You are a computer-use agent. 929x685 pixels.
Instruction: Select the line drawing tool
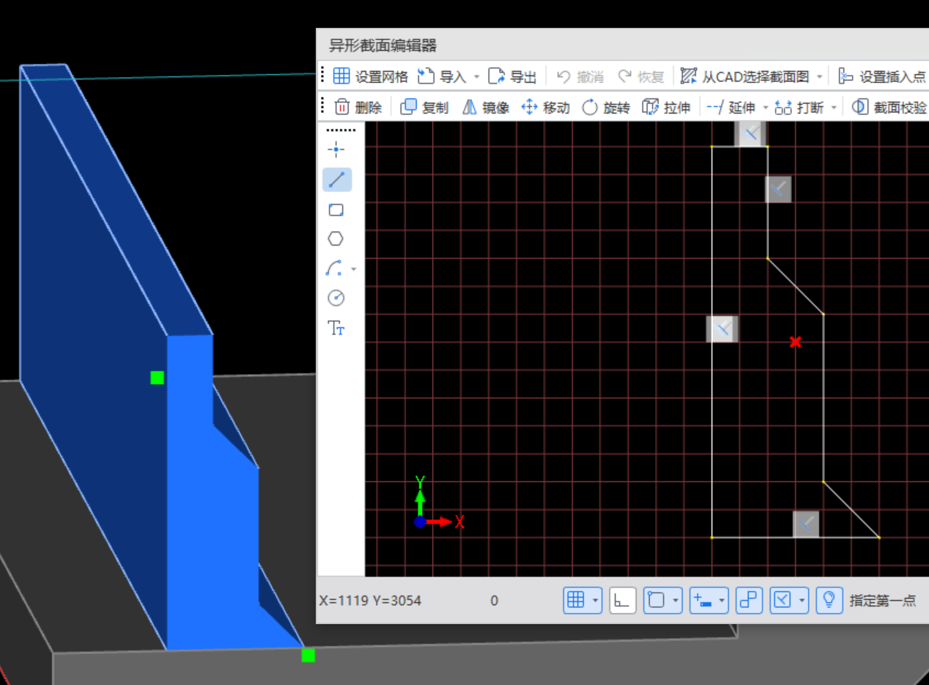pos(336,180)
